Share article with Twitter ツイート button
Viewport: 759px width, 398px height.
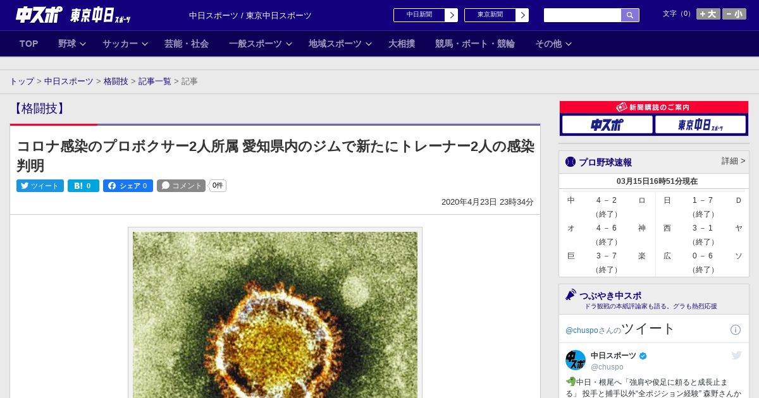[40, 186]
